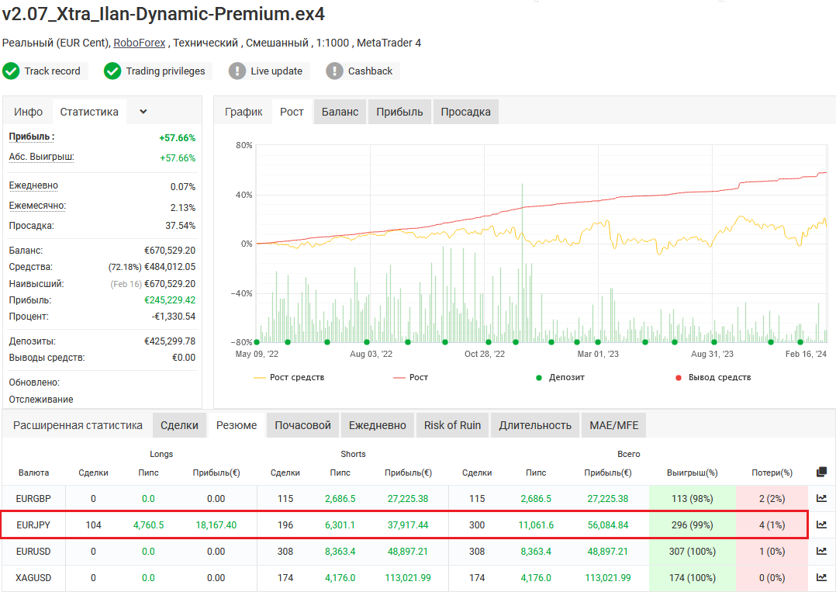Open the XAGUSD row chart icon
Image resolution: width=836 pixels, height=592 pixels.
[x=821, y=578]
